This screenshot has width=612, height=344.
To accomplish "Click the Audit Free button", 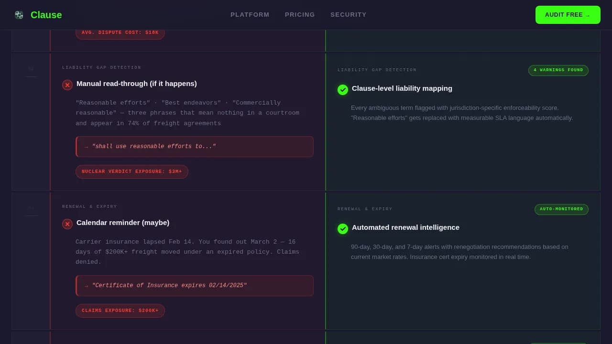I will click(x=568, y=15).
